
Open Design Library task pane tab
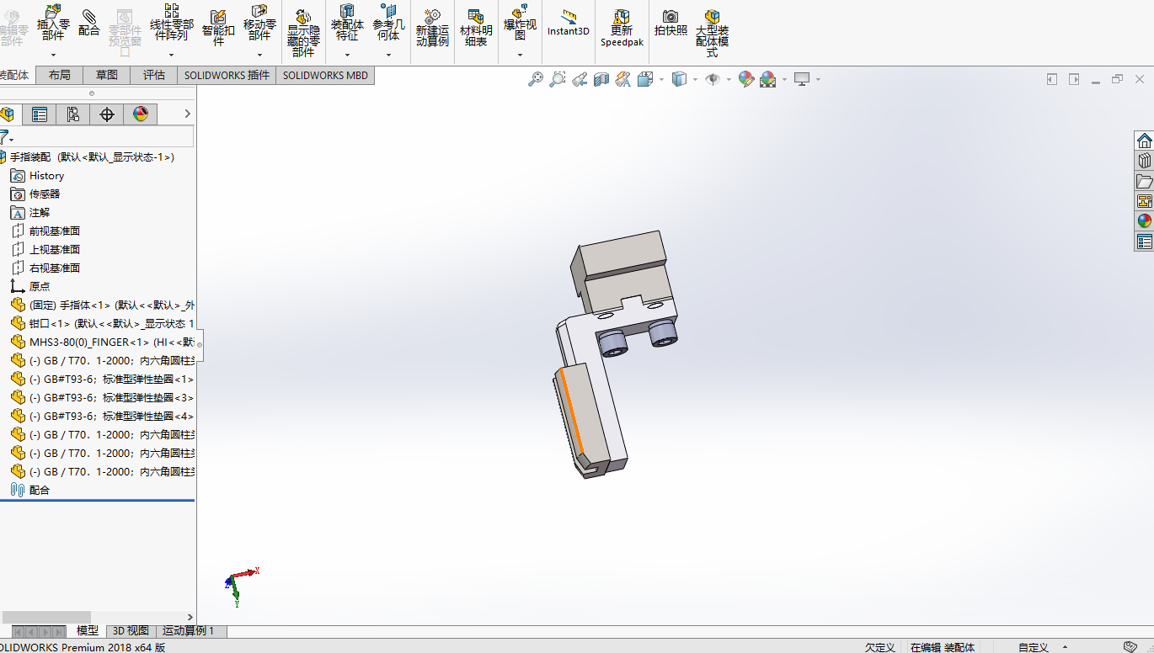pyautogui.click(x=1144, y=161)
